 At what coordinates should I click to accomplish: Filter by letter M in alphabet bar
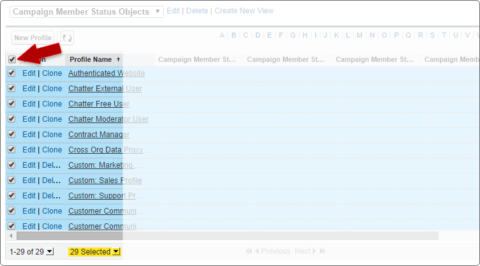tap(360, 35)
